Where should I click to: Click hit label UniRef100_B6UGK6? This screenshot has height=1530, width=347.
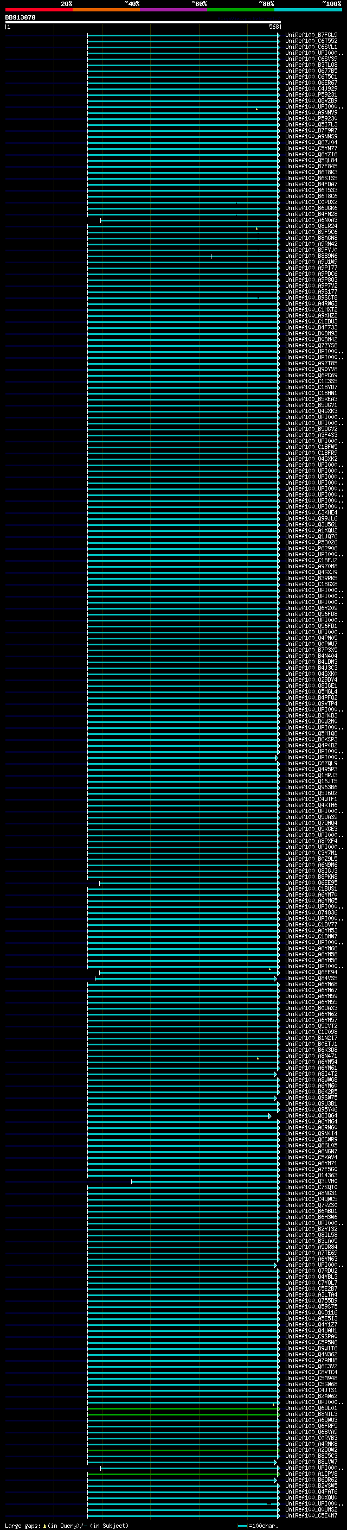pos(311,208)
